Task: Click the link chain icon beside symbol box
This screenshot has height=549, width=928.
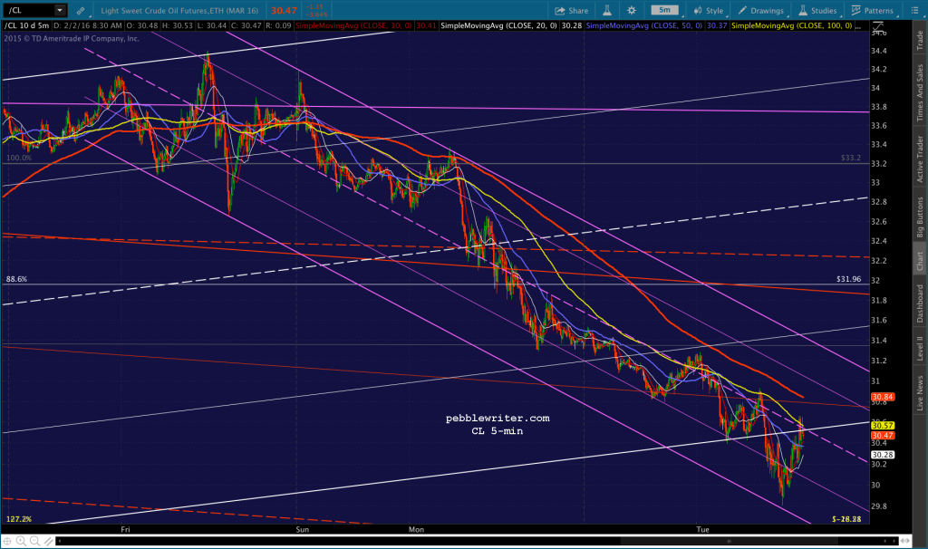Action: click(x=81, y=11)
